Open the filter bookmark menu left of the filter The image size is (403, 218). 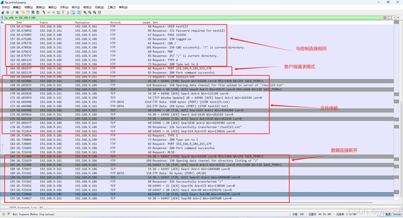(x=2, y=17)
